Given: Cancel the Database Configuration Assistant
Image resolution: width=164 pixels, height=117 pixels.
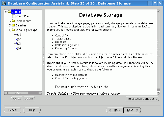Looking at the screenshot, I should [13, 110].
